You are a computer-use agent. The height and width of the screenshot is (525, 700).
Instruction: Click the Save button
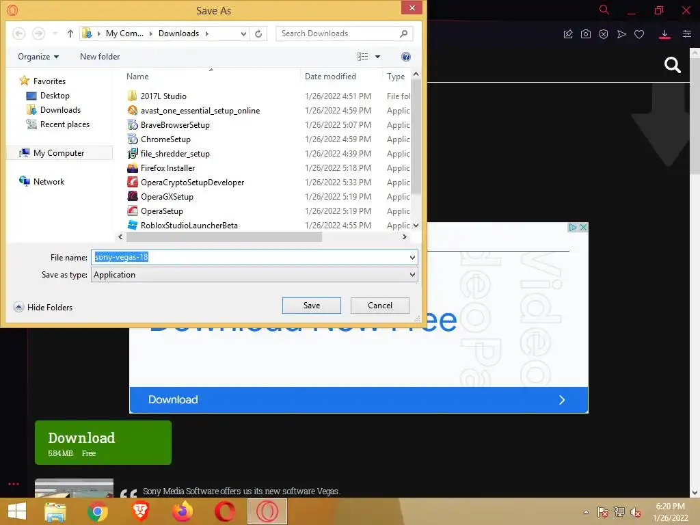click(312, 306)
